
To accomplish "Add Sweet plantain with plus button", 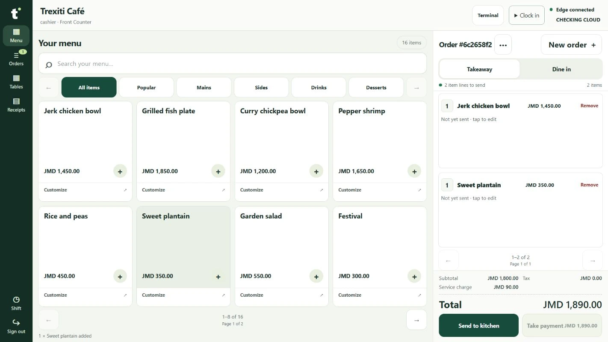I will click(218, 276).
